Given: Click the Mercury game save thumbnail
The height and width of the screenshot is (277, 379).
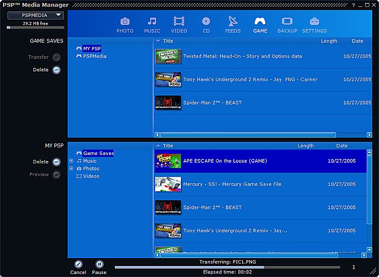Looking at the screenshot, I should [168, 184].
